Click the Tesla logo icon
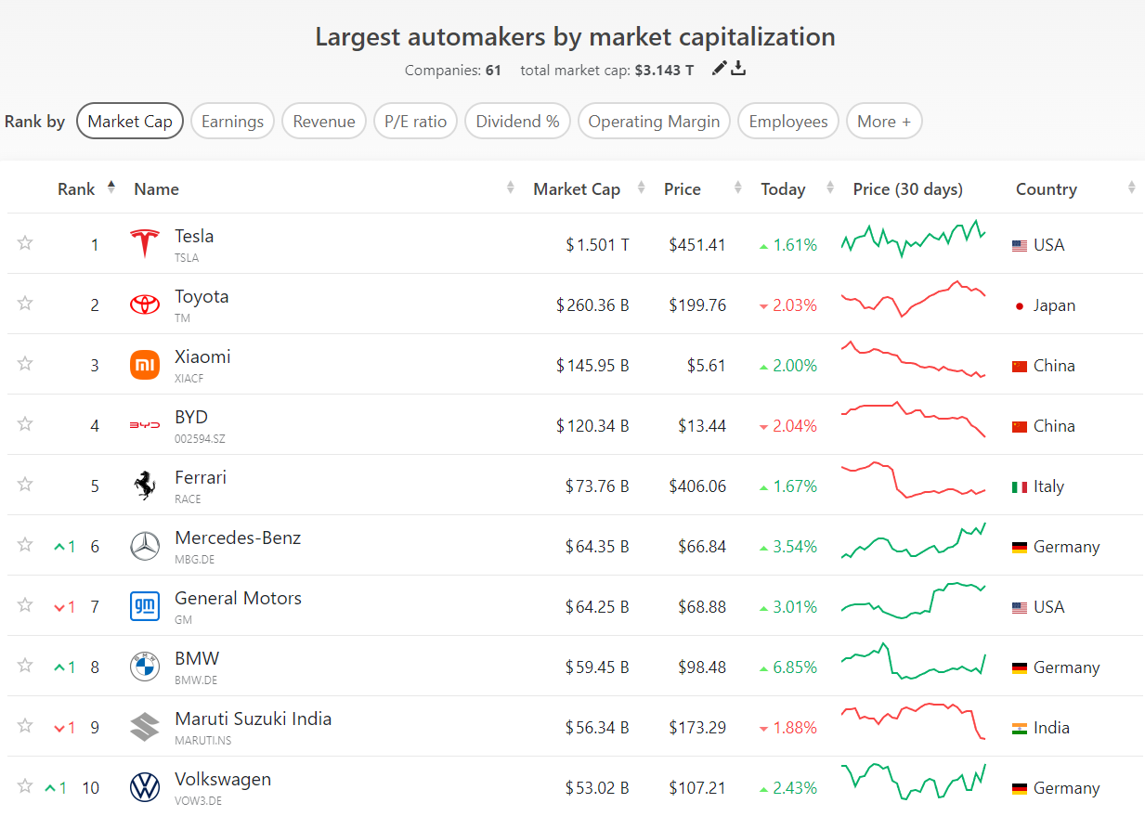The height and width of the screenshot is (816, 1145). point(145,244)
